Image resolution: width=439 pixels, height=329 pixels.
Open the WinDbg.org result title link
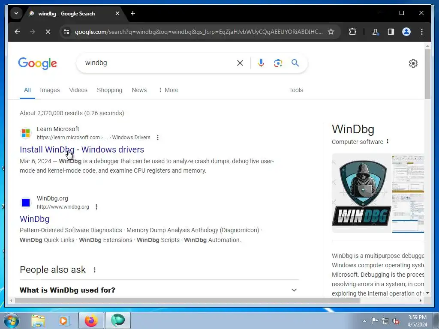pyautogui.click(x=34, y=219)
